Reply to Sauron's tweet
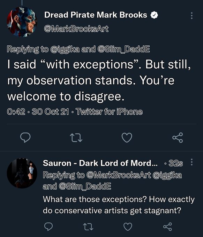Image resolution: width=203 pixels, height=237 pixels. coord(48,227)
